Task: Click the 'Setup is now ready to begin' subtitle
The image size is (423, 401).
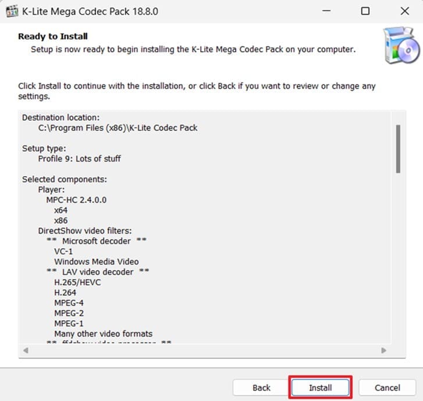Action: point(193,49)
